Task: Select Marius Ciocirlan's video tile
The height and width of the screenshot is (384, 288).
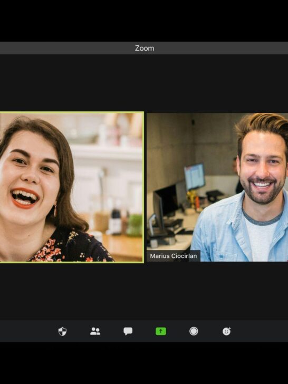Action: (x=217, y=187)
